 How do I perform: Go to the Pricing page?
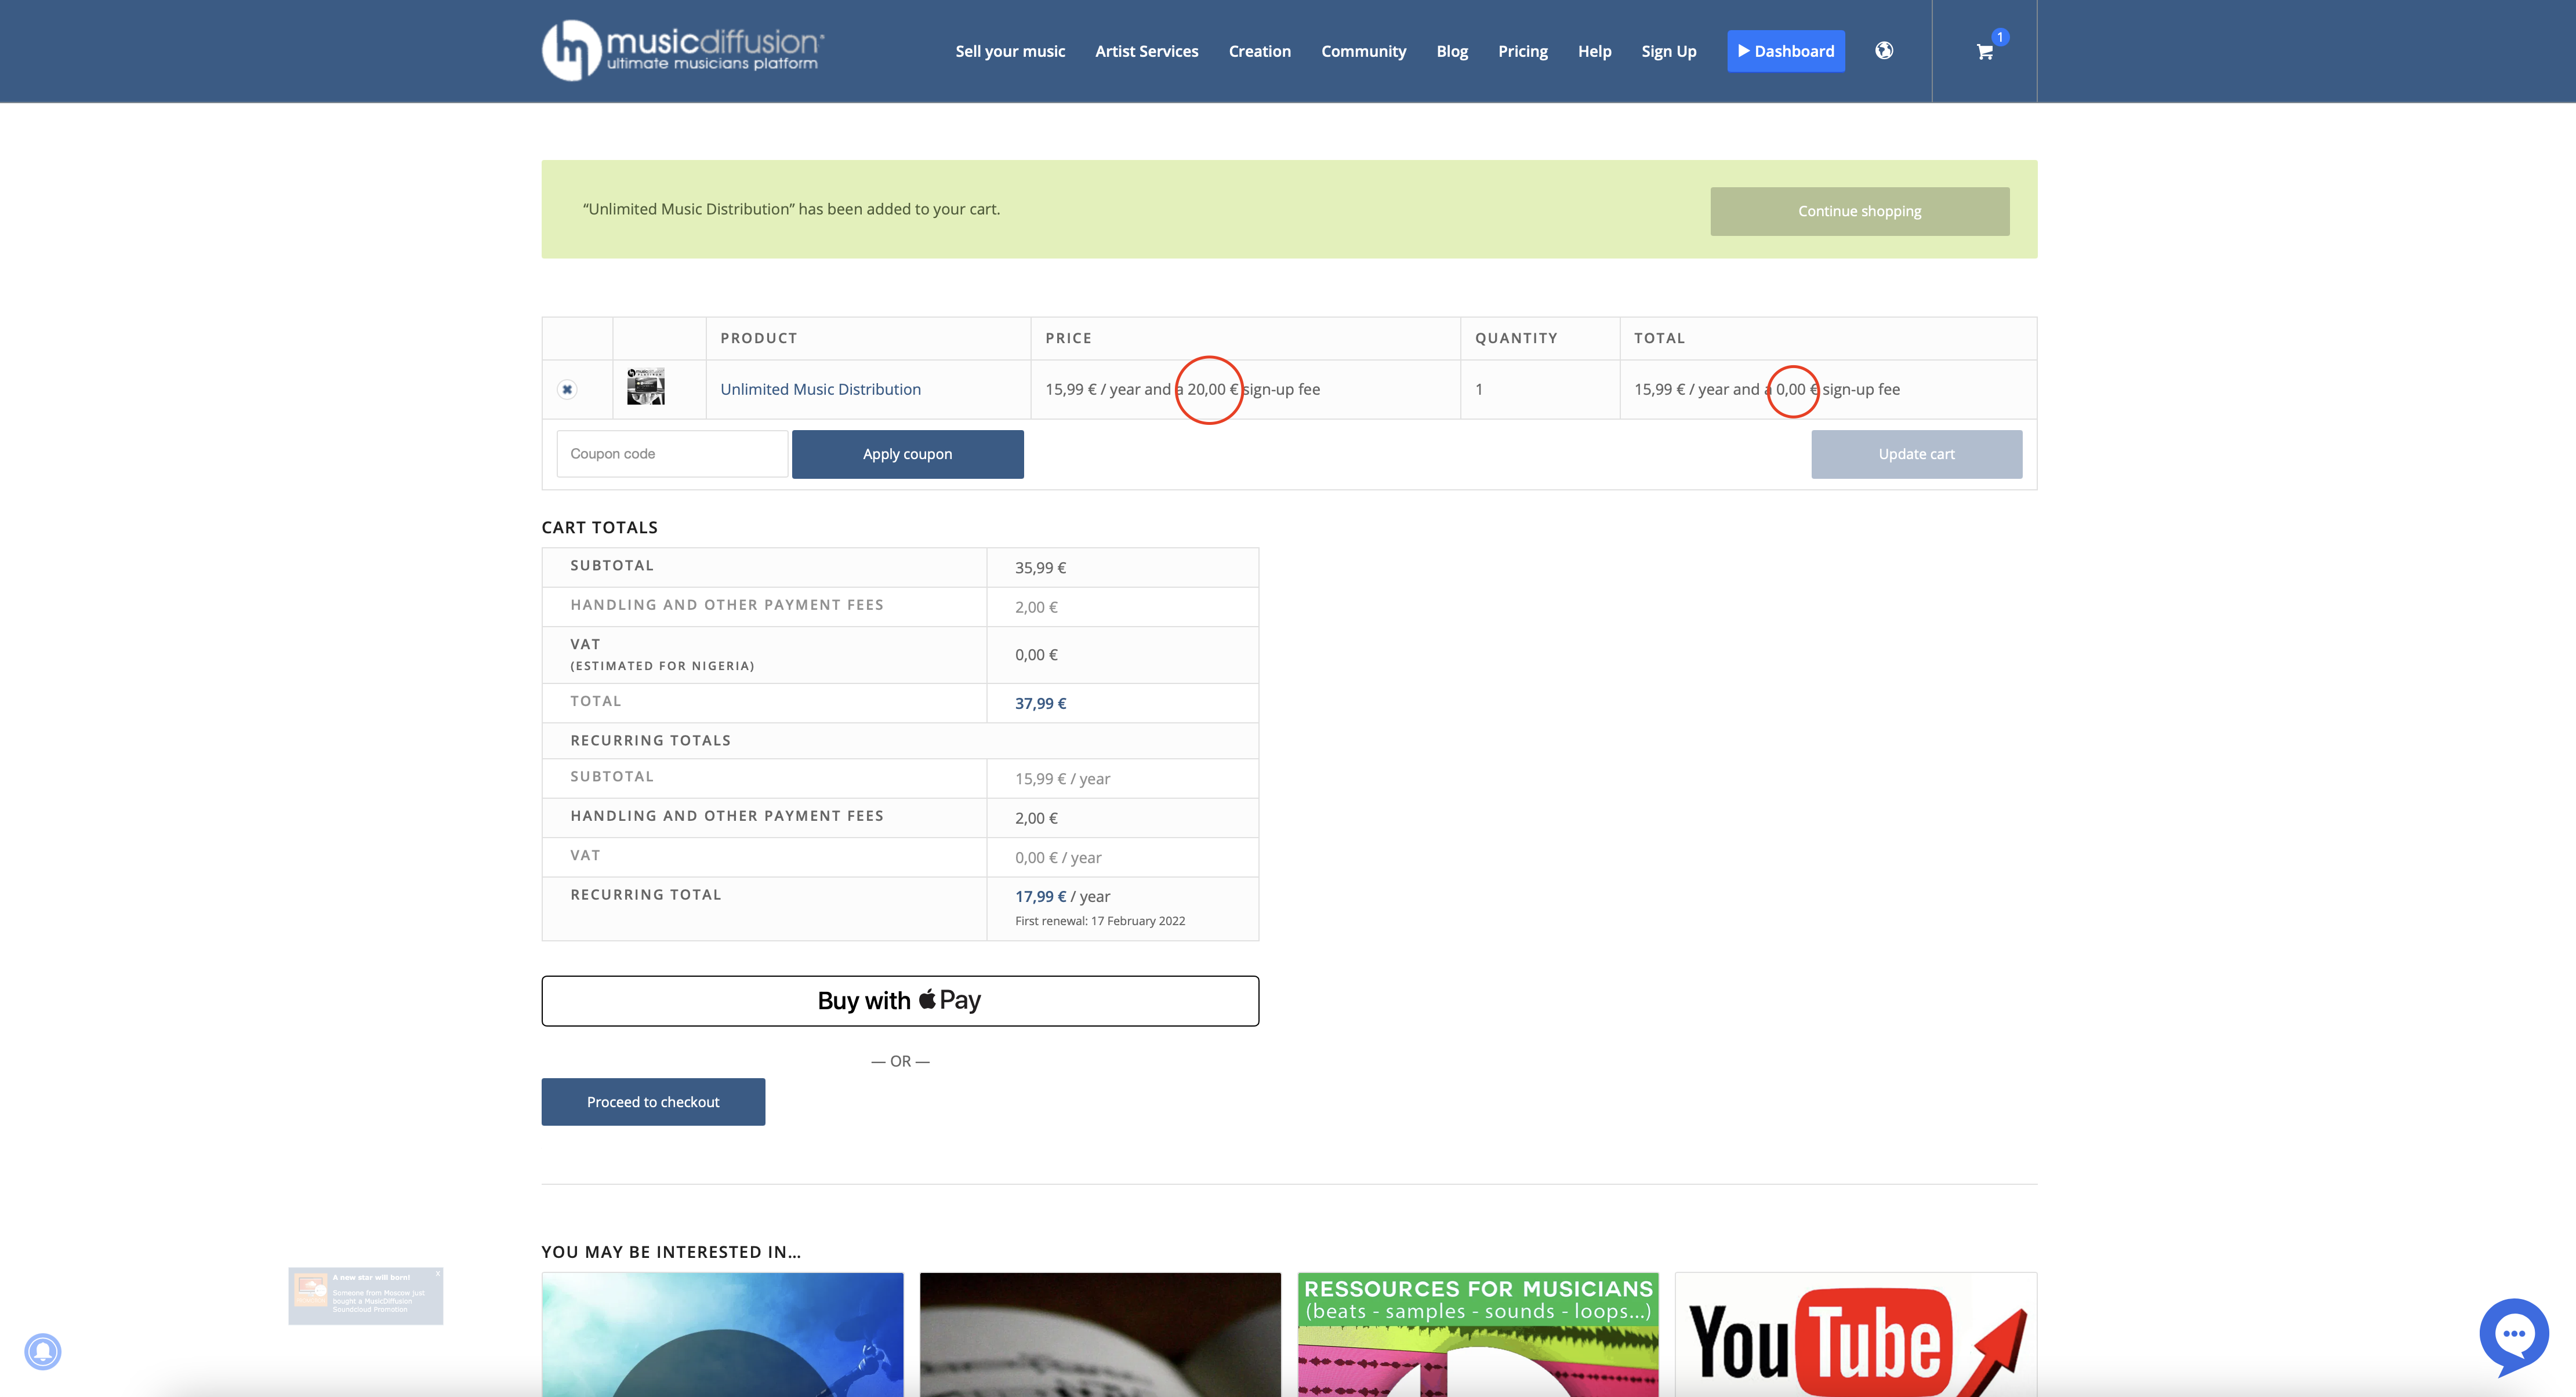point(1522,51)
